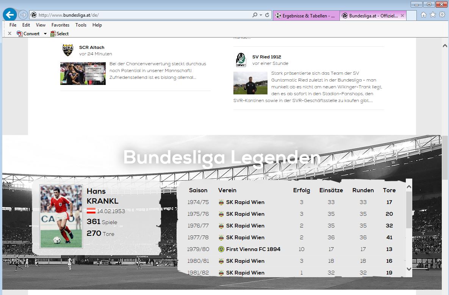
Task: Close the toolbar with the X icon
Action: [x=10, y=33]
